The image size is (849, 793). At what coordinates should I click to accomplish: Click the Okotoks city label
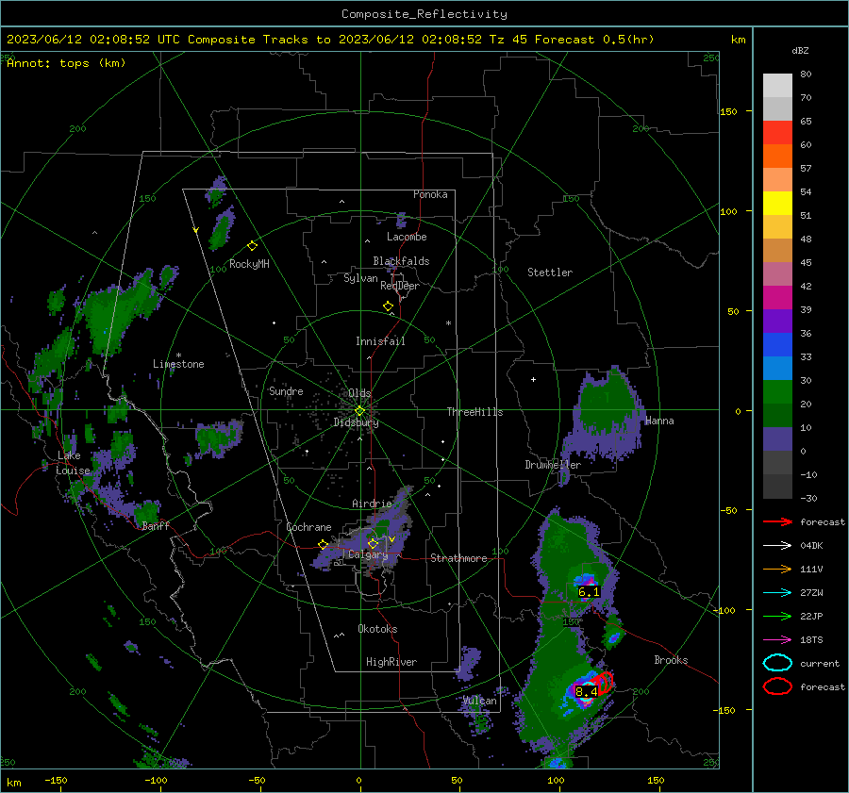point(377,629)
